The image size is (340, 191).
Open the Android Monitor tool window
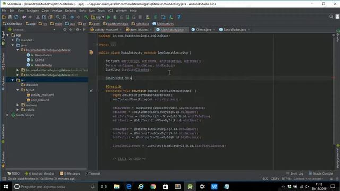pos(39,173)
